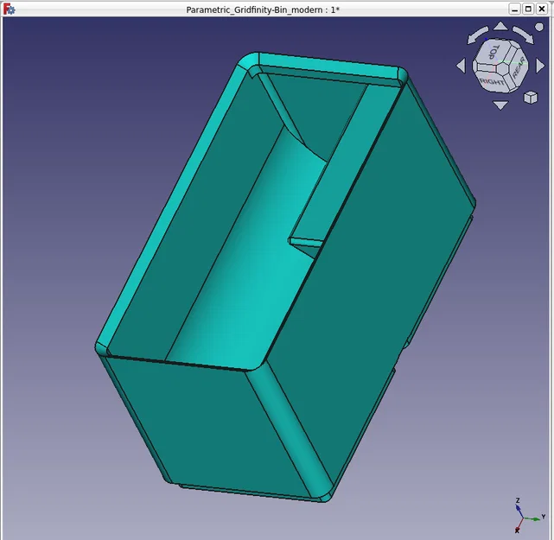Roll view clockwise with curved right arrow
The height and width of the screenshot is (540, 554).
(524, 35)
